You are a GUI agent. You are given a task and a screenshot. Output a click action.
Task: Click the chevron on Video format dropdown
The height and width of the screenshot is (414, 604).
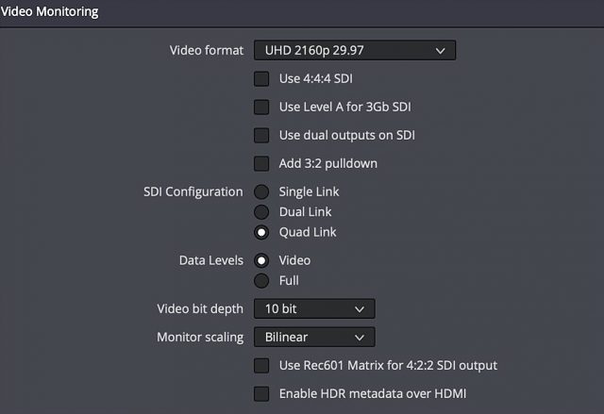pos(440,51)
